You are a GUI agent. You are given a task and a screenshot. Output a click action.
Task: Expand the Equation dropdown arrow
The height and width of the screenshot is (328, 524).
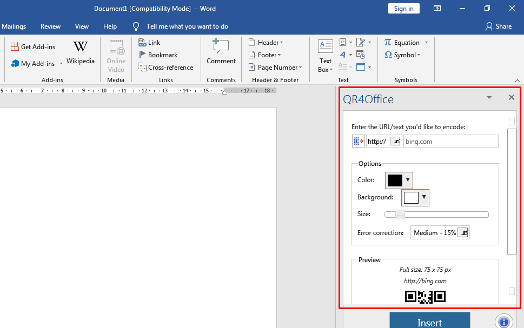[x=426, y=43]
